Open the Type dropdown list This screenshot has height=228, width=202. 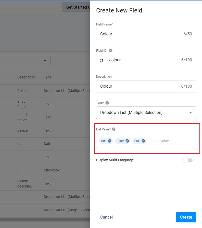(x=146, y=113)
